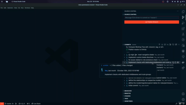Image resolution: width=186 pixels, height=105 pixels.
Task: Open the Terminal menu
Action: pos(27,8)
